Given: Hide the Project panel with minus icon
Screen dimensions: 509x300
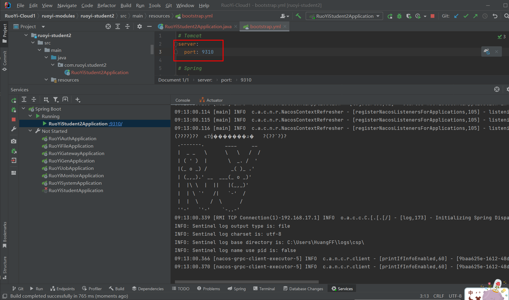Looking at the screenshot, I should (149, 26).
